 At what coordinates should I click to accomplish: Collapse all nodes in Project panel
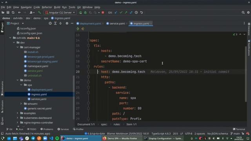coord(60,23)
